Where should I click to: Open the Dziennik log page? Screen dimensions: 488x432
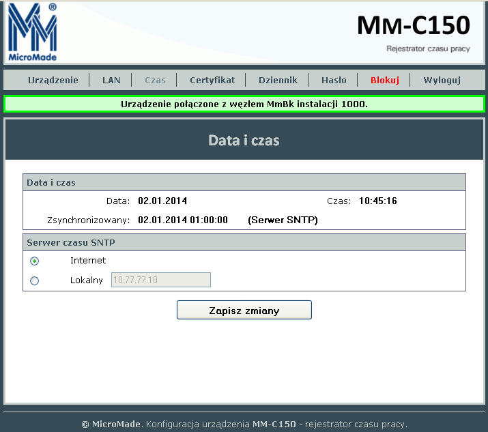278,81
